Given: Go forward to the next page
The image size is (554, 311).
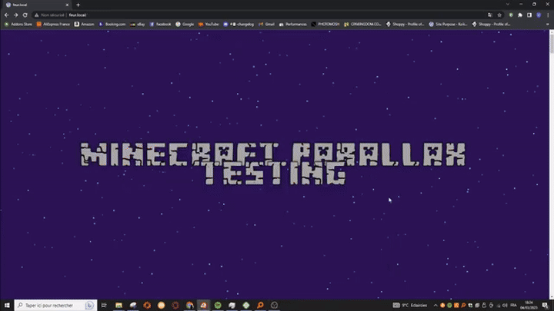Looking at the screenshot, I should tap(15, 15).
